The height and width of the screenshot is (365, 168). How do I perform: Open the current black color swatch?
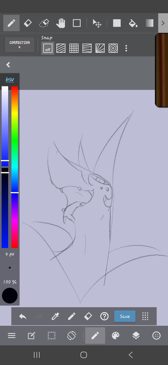click(10, 295)
